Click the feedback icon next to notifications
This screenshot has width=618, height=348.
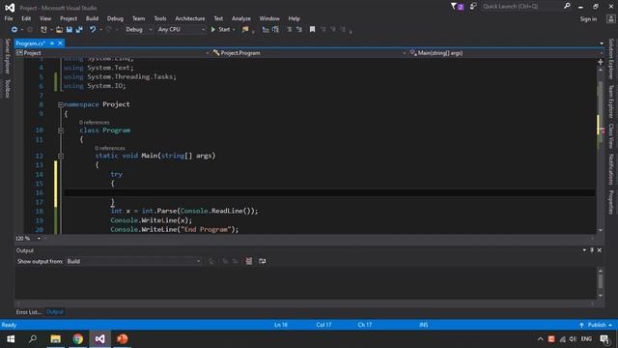473,7
